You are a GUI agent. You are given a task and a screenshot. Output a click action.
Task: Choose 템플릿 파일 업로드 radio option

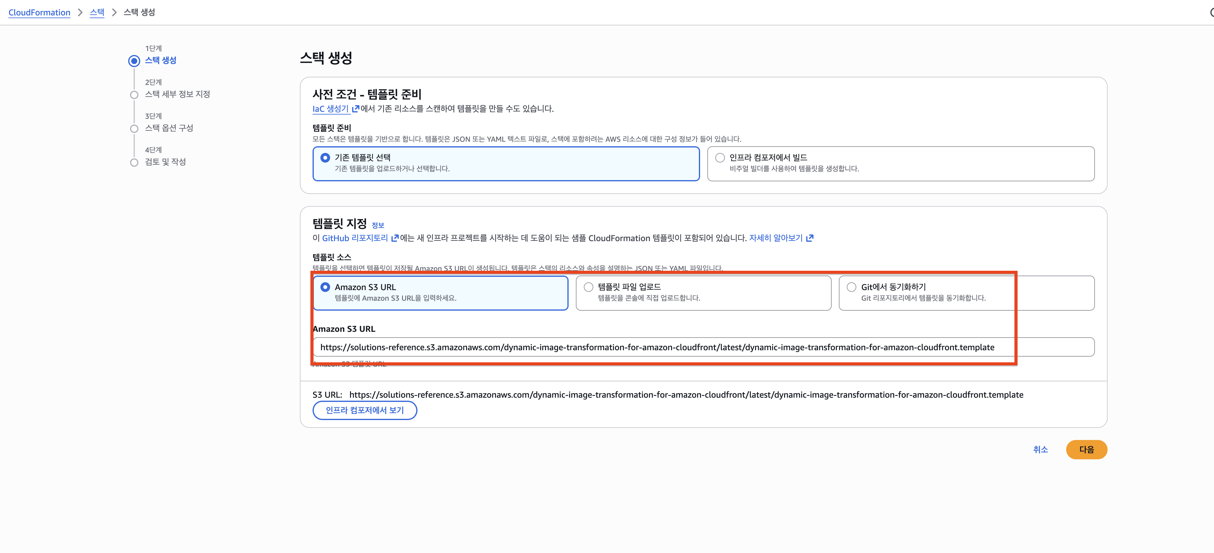tap(588, 287)
